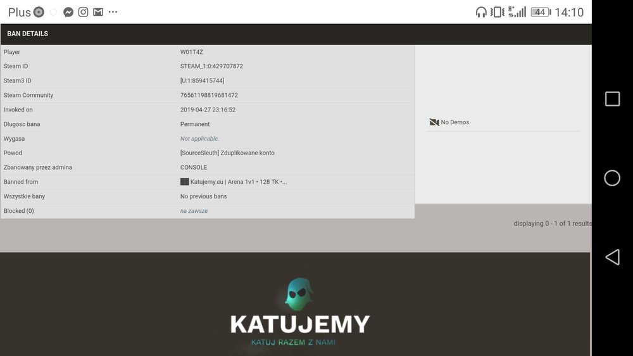Image resolution: width=633 pixels, height=356 pixels.
Task: Click the Banned from label
Action: 21,182
